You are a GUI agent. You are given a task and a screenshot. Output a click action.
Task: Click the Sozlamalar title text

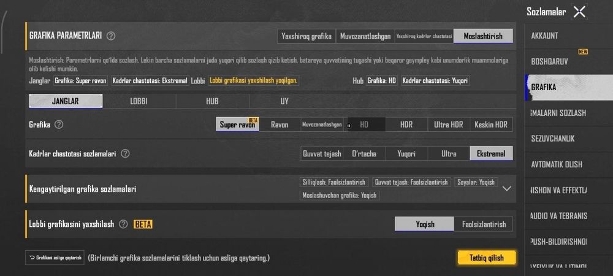pos(546,12)
